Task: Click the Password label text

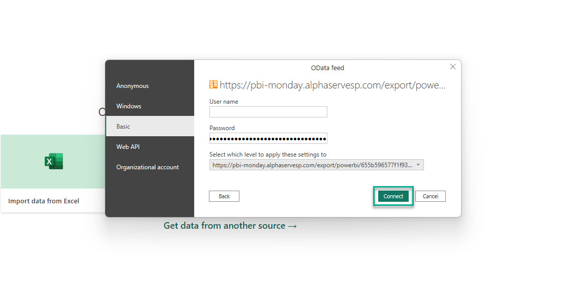Action: [222, 128]
